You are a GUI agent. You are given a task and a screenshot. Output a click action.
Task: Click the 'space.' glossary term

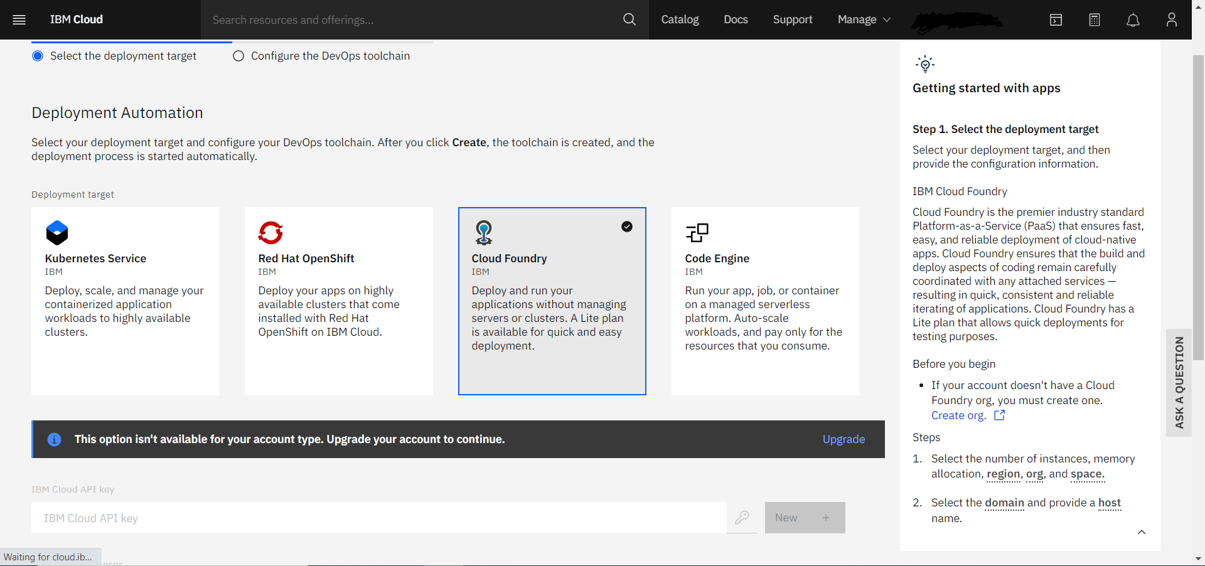pos(1088,474)
